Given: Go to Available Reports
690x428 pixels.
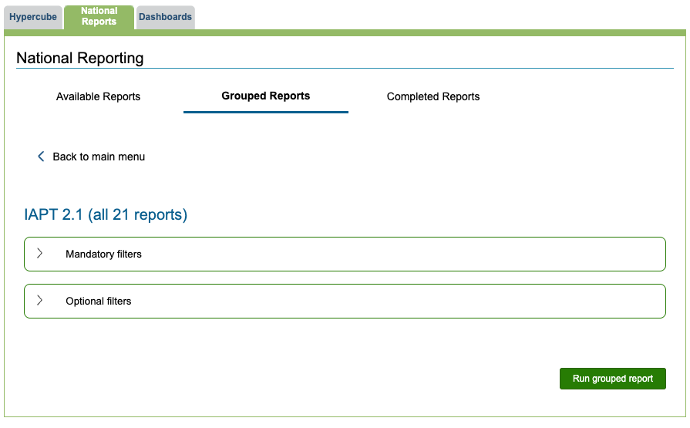Looking at the screenshot, I should point(98,97).
